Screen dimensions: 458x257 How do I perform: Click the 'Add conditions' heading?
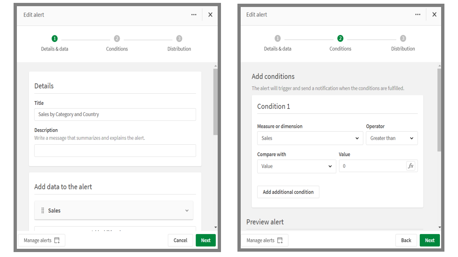(x=273, y=76)
